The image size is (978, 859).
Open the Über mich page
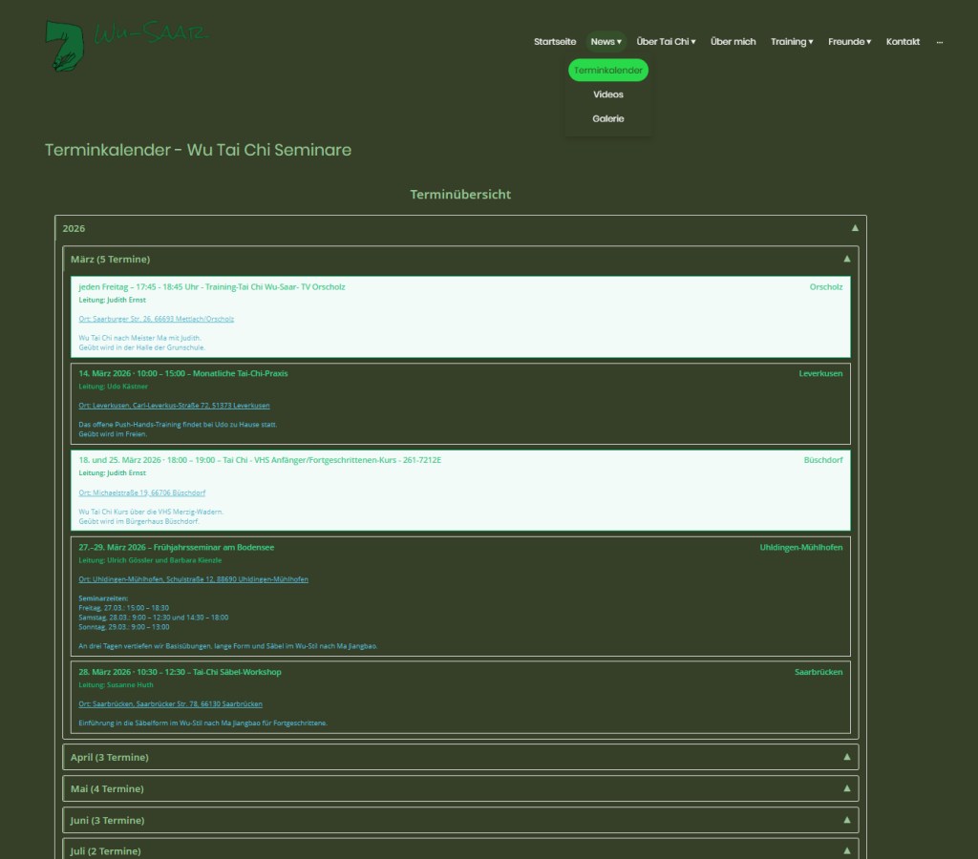pos(733,42)
